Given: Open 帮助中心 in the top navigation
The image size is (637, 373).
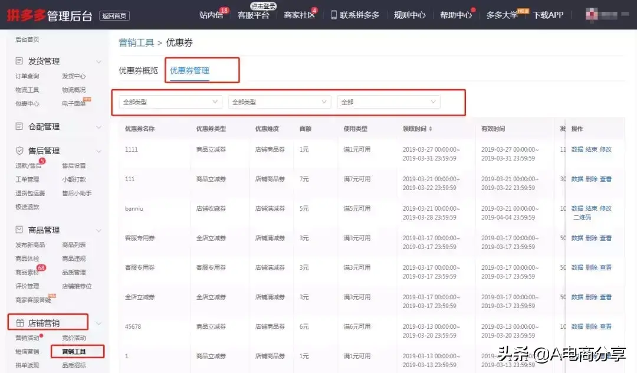Looking at the screenshot, I should 456,15.
